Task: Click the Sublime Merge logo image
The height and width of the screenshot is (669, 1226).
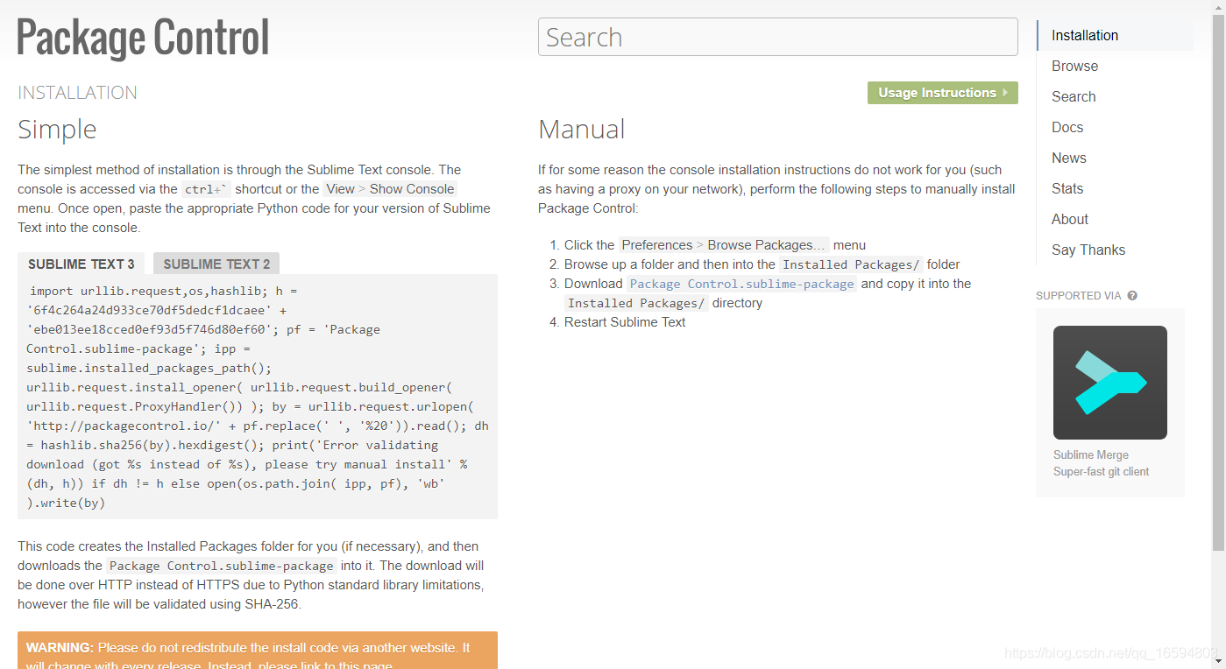Action: pos(1109,383)
